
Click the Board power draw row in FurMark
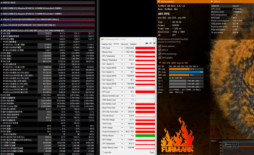232,27
